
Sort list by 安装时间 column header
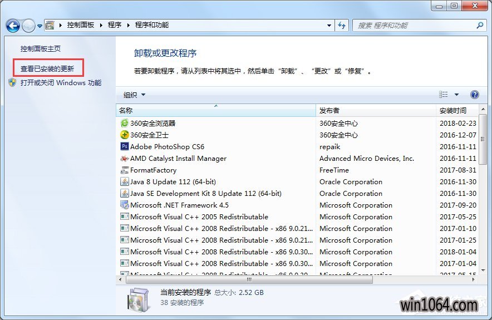[457, 110]
